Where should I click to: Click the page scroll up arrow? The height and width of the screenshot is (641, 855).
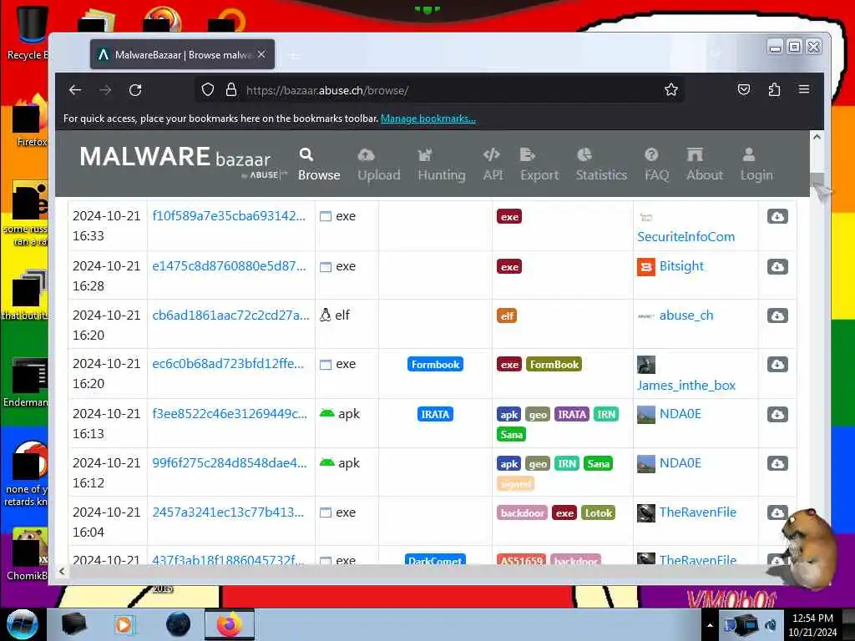tap(817, 138)
